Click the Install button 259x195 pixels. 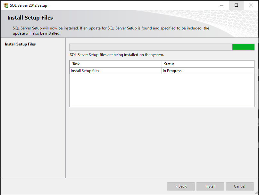210,186
